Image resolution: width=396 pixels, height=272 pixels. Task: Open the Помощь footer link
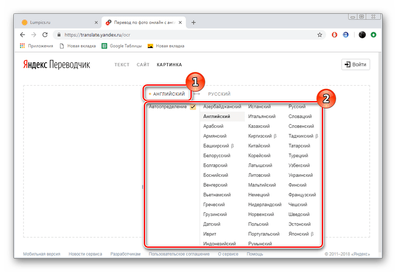(x=255, y=254)
